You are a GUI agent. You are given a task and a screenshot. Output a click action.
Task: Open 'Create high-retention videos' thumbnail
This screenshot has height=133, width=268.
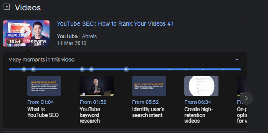(201, 86)
